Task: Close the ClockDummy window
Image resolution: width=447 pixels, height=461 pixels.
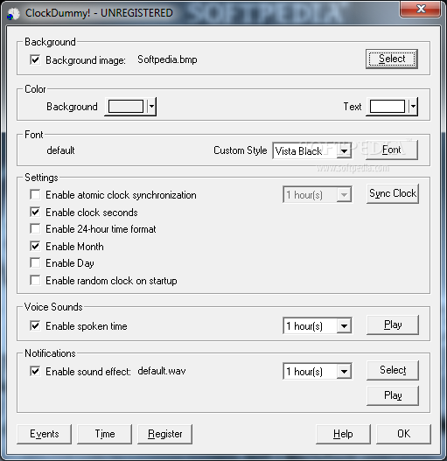Action: [x=420, y=9]
